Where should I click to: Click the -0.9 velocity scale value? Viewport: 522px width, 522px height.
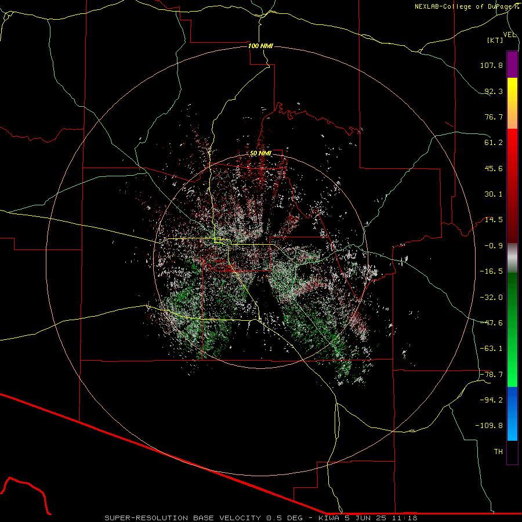point(494,246)
